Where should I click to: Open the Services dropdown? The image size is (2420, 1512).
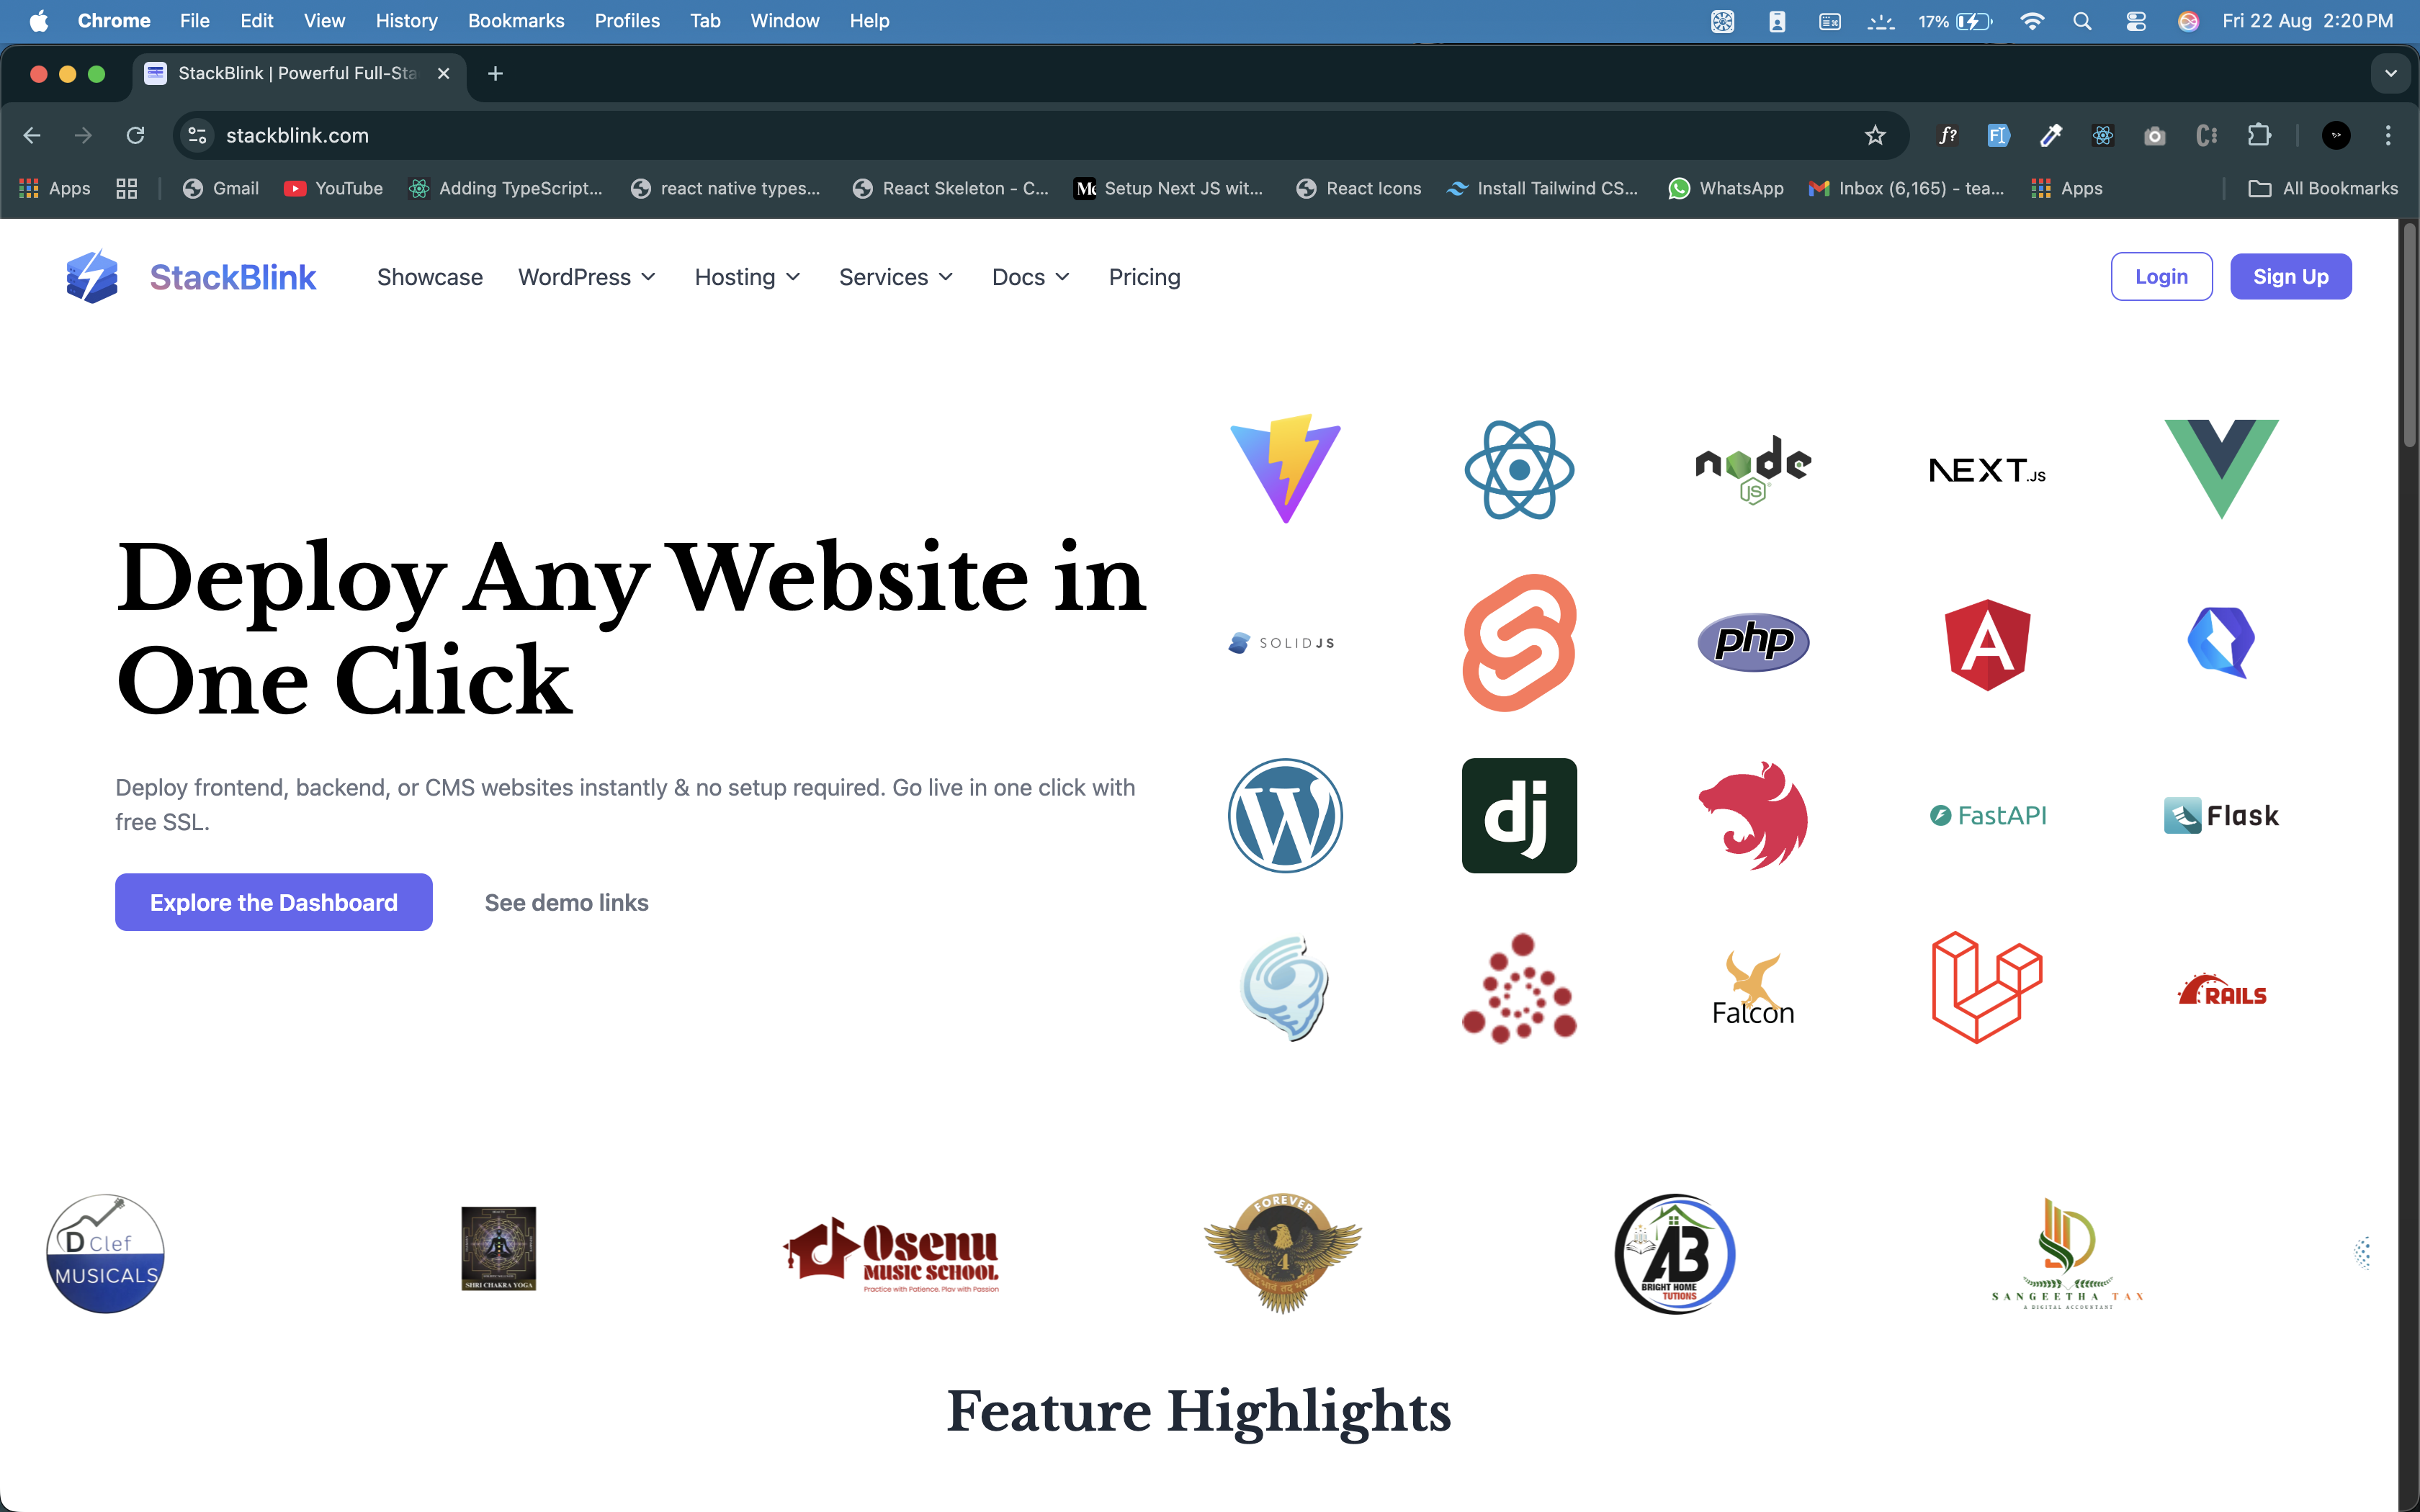pyautogui.click(x=895, y=277)
